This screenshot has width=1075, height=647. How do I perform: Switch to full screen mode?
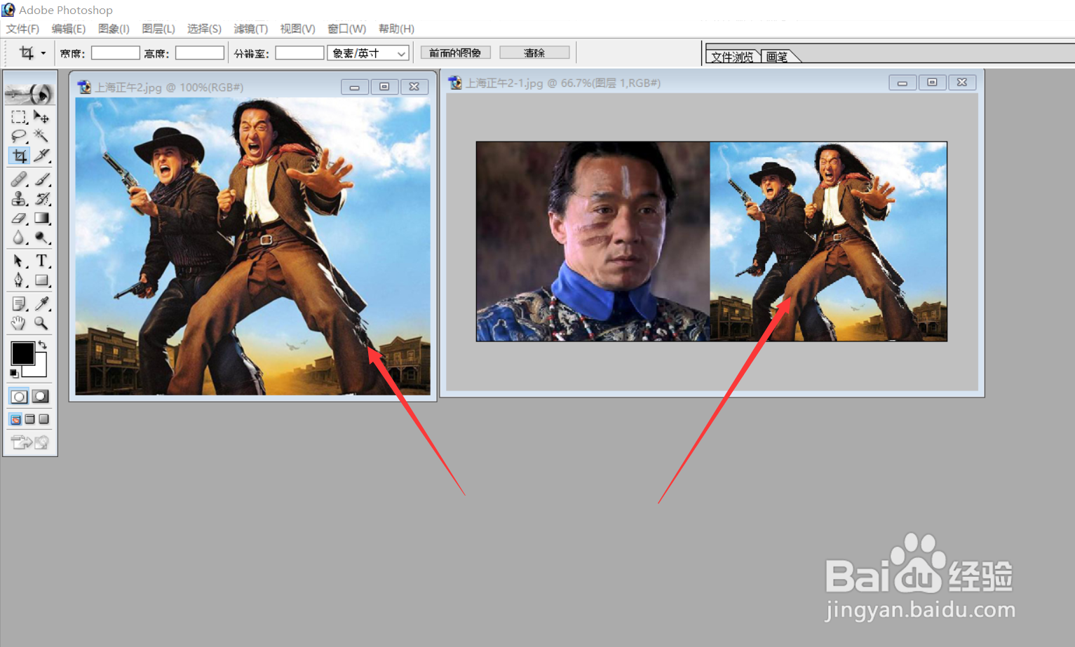point(43,419)
